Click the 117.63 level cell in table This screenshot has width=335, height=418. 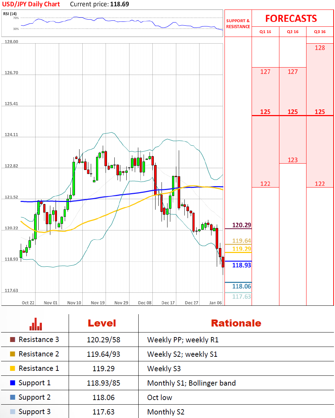(103, 412)
